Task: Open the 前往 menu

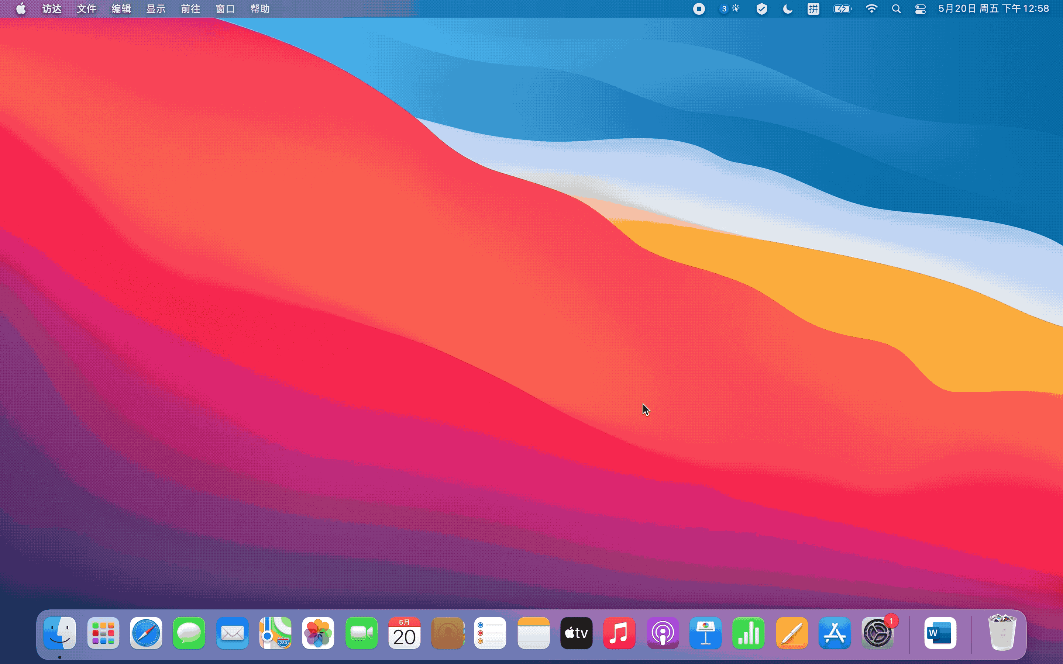Action: (x=190, y=9)
